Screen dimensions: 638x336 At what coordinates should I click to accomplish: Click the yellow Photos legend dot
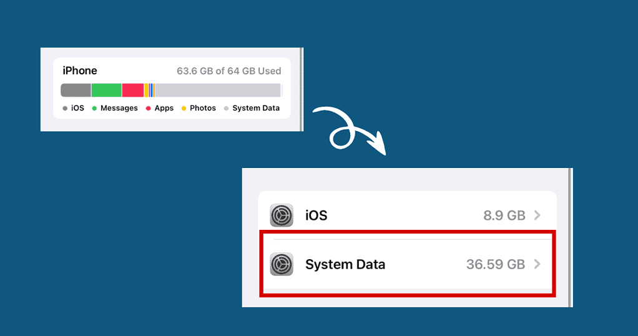coord(184,108)
